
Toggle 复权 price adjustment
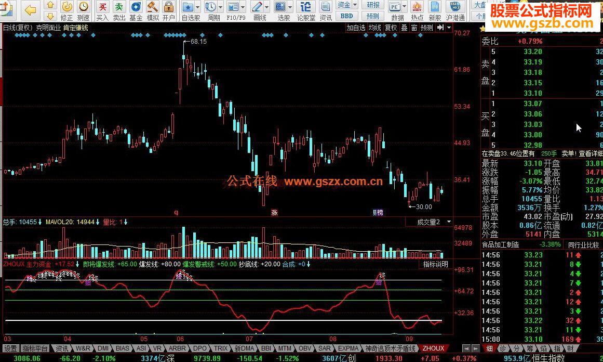(391, 28)
